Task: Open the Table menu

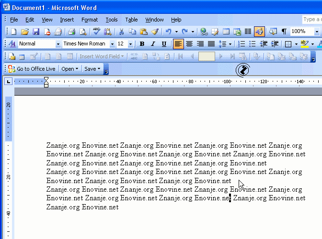Action: click(131, 20)
